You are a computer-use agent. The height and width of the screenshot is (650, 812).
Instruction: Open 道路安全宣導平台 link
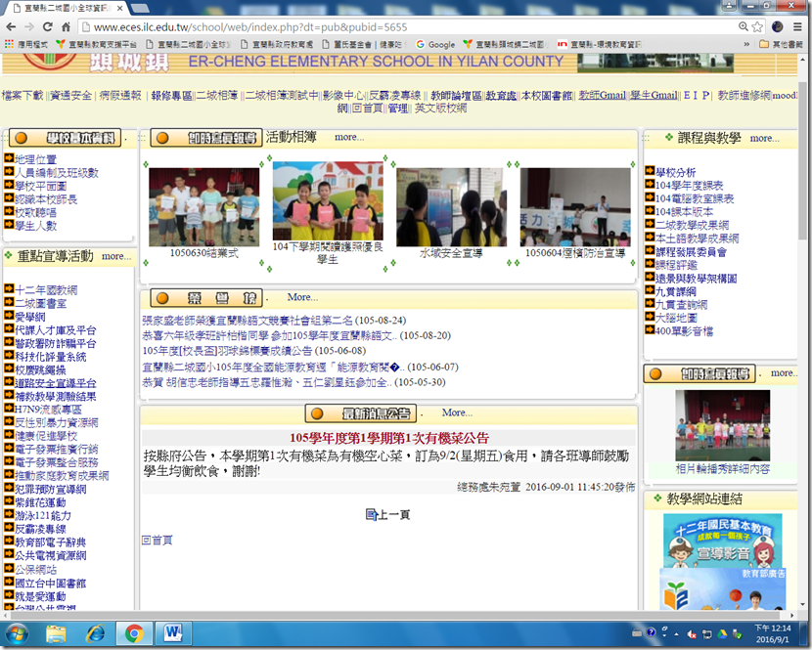[x=56, y=383]
